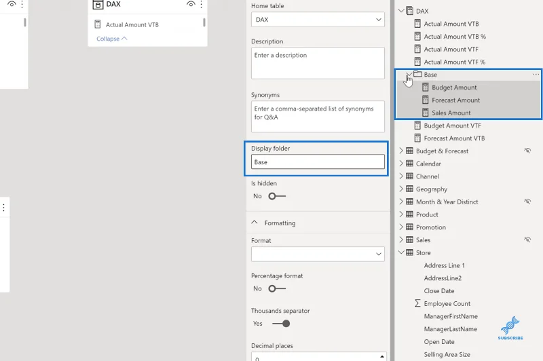Click the Channel table icon
Viewport: 543px width, 361px height.
pos(409,176)
